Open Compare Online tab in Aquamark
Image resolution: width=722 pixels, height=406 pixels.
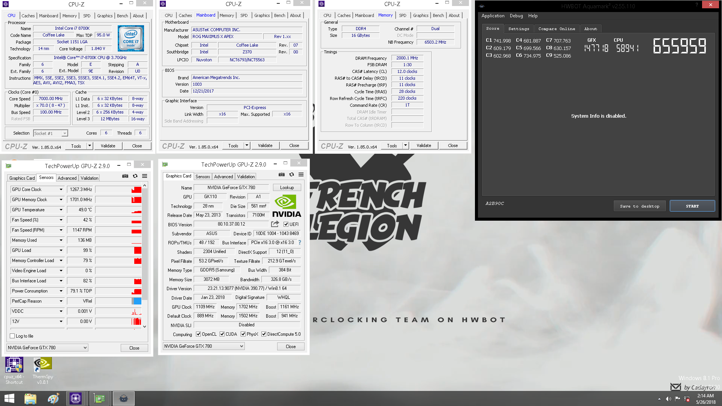(557, 29)
